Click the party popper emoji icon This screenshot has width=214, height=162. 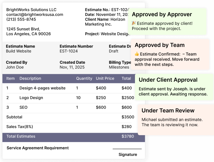pyautogui.click(x=134, y=23)
